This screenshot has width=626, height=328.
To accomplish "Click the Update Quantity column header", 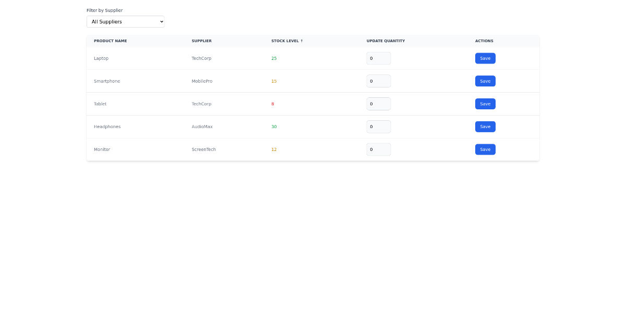I will (x=386, y=41).
